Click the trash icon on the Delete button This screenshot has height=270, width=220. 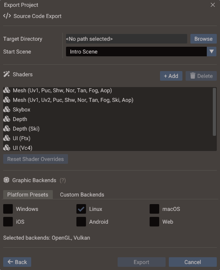click(x=192, y=76)
